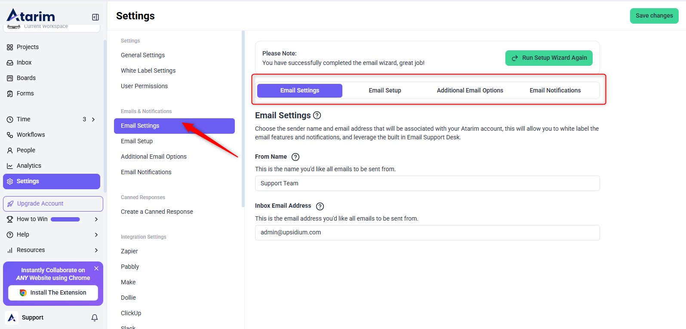Screen dimensions: 686x329
Task: Expand the How to Win section
Action: tap(96, 219)
